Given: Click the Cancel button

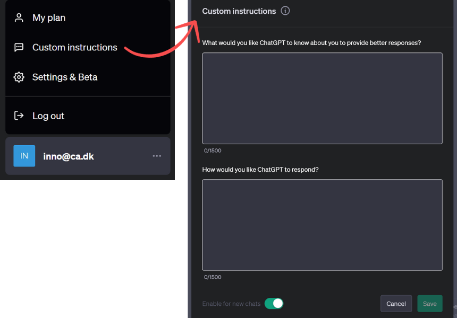Looking at the screenshot, I should pos(396,304).
